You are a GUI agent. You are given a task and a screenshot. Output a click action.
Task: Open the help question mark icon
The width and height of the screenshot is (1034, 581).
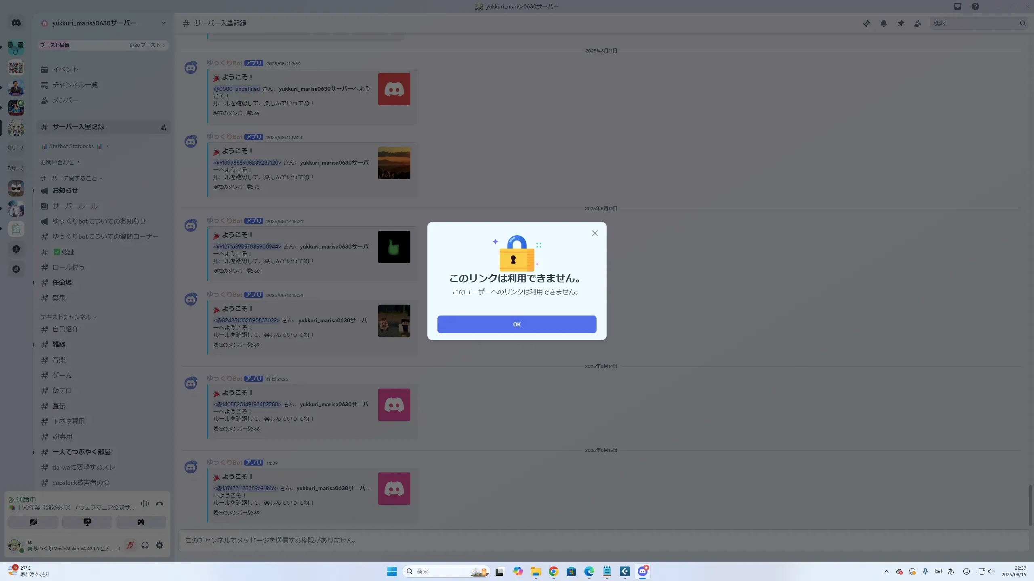coord(975,6)
